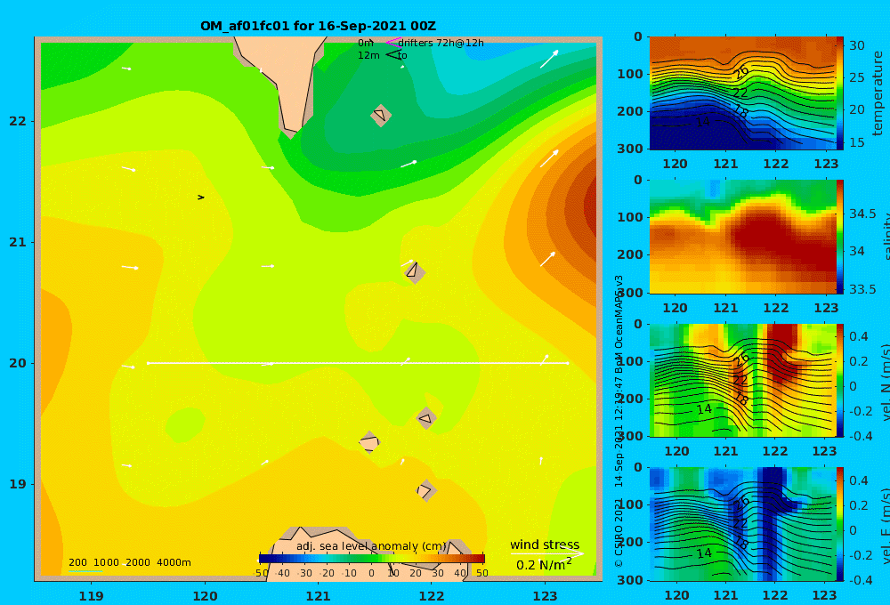
Task: Click the 'temperature' axis label
Action: click(x=878, y=93)
